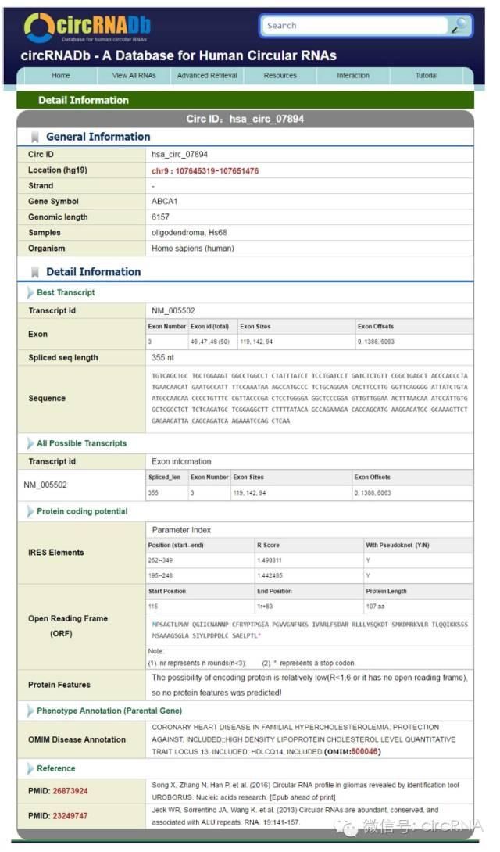500x852 pixels.
Task: Open the Resources menu item
Action: 280,76
